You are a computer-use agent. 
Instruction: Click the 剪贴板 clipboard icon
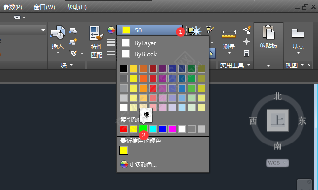coord(268,32)
